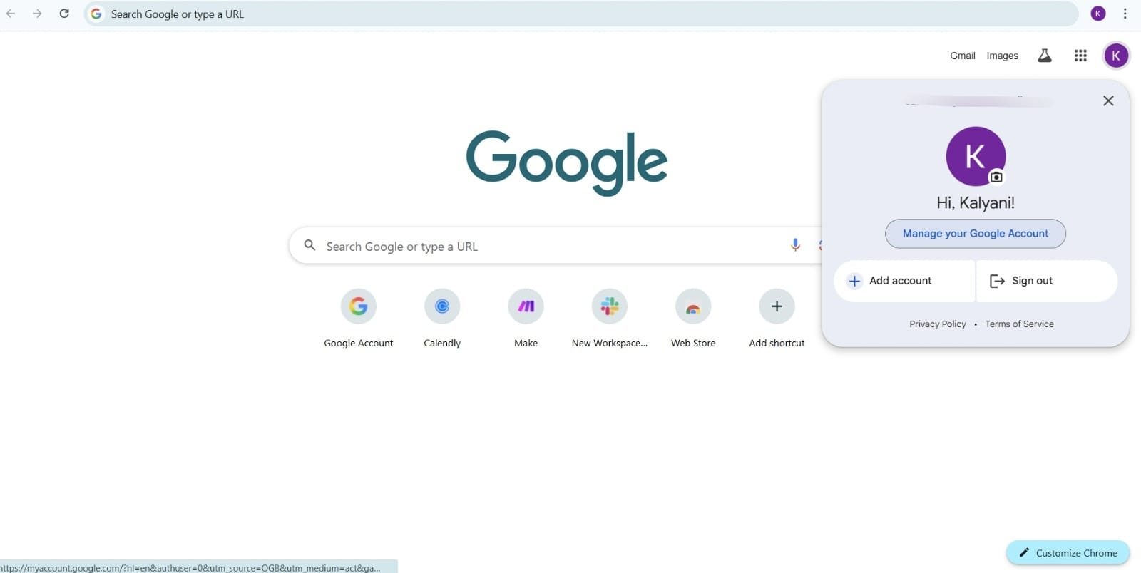Click the voice search microphone icon
The image size is (1141, 573).
point(795,245)
